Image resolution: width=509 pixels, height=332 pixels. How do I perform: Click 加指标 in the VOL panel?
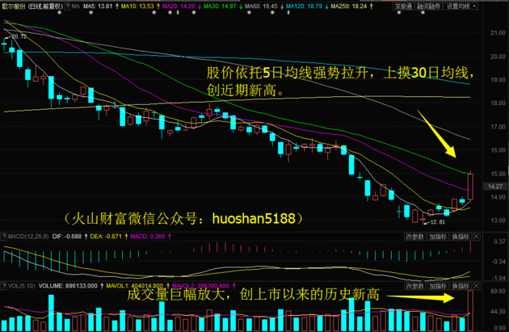click(x=437, y=286)
